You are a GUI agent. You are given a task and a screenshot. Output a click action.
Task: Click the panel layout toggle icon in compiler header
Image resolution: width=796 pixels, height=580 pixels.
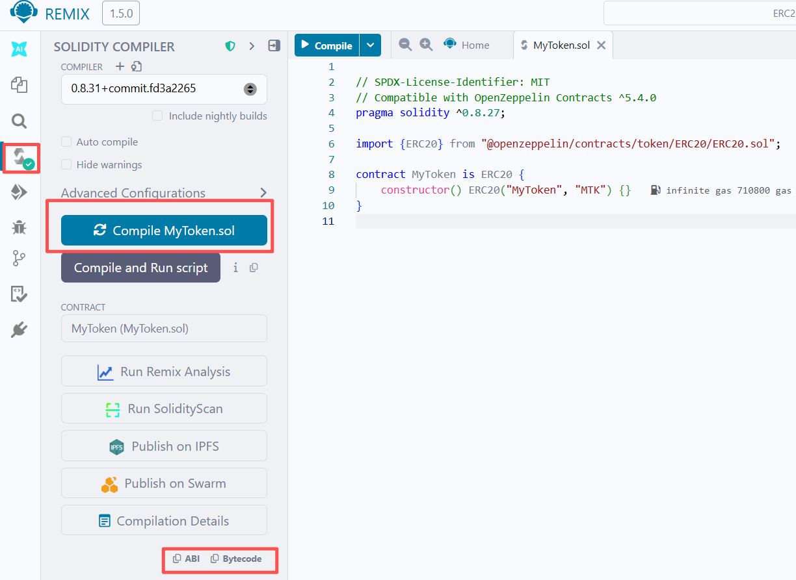pyautogui.click(x=274, y=46)
